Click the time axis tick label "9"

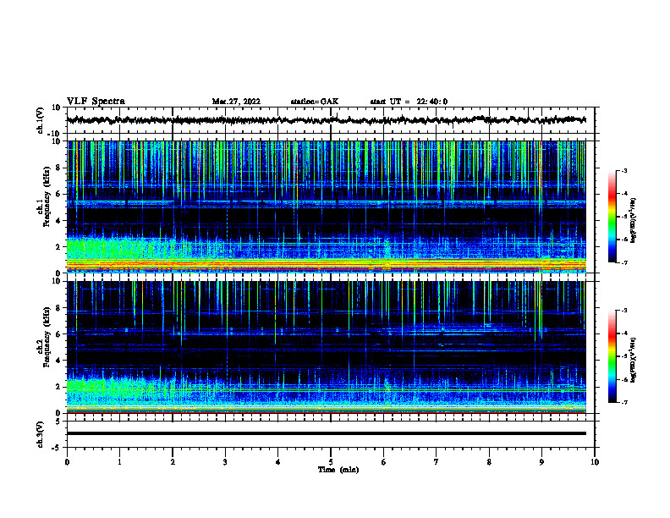point(541,462)
